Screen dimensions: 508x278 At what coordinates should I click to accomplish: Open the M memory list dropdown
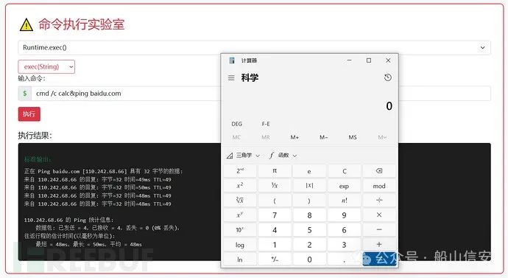pyautogui.click(x=382, y=138)
